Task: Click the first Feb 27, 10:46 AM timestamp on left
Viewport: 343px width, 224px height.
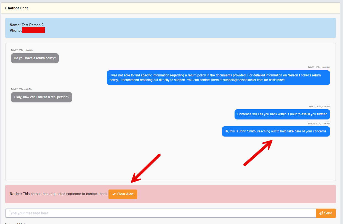Action: (22, 50)
